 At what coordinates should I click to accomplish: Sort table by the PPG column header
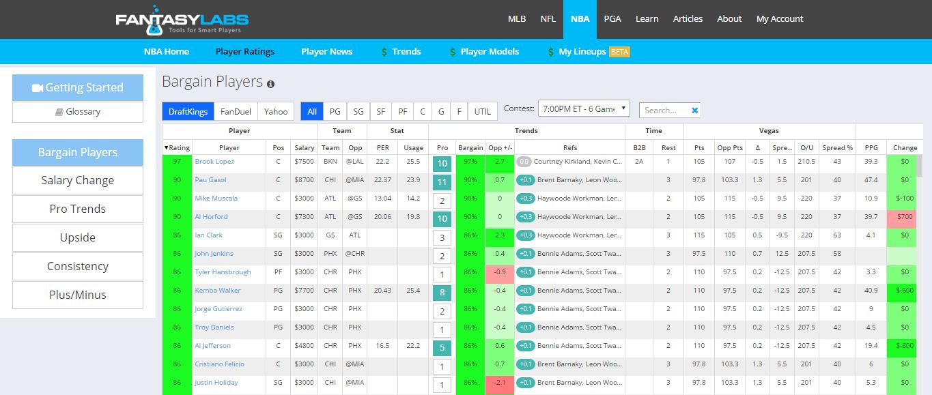point(871,147)
